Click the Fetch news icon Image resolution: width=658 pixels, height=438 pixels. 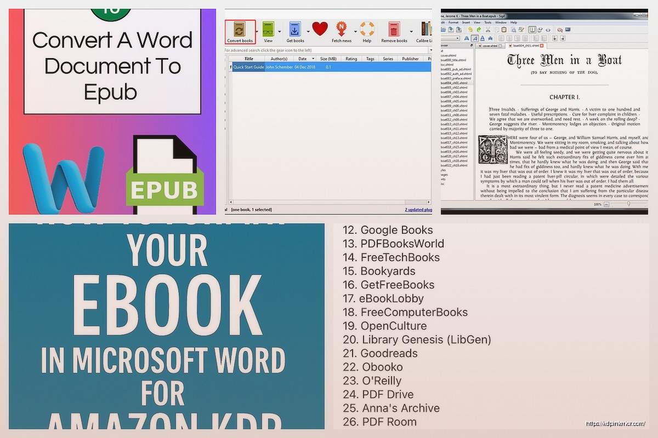(x=342, y=31)
